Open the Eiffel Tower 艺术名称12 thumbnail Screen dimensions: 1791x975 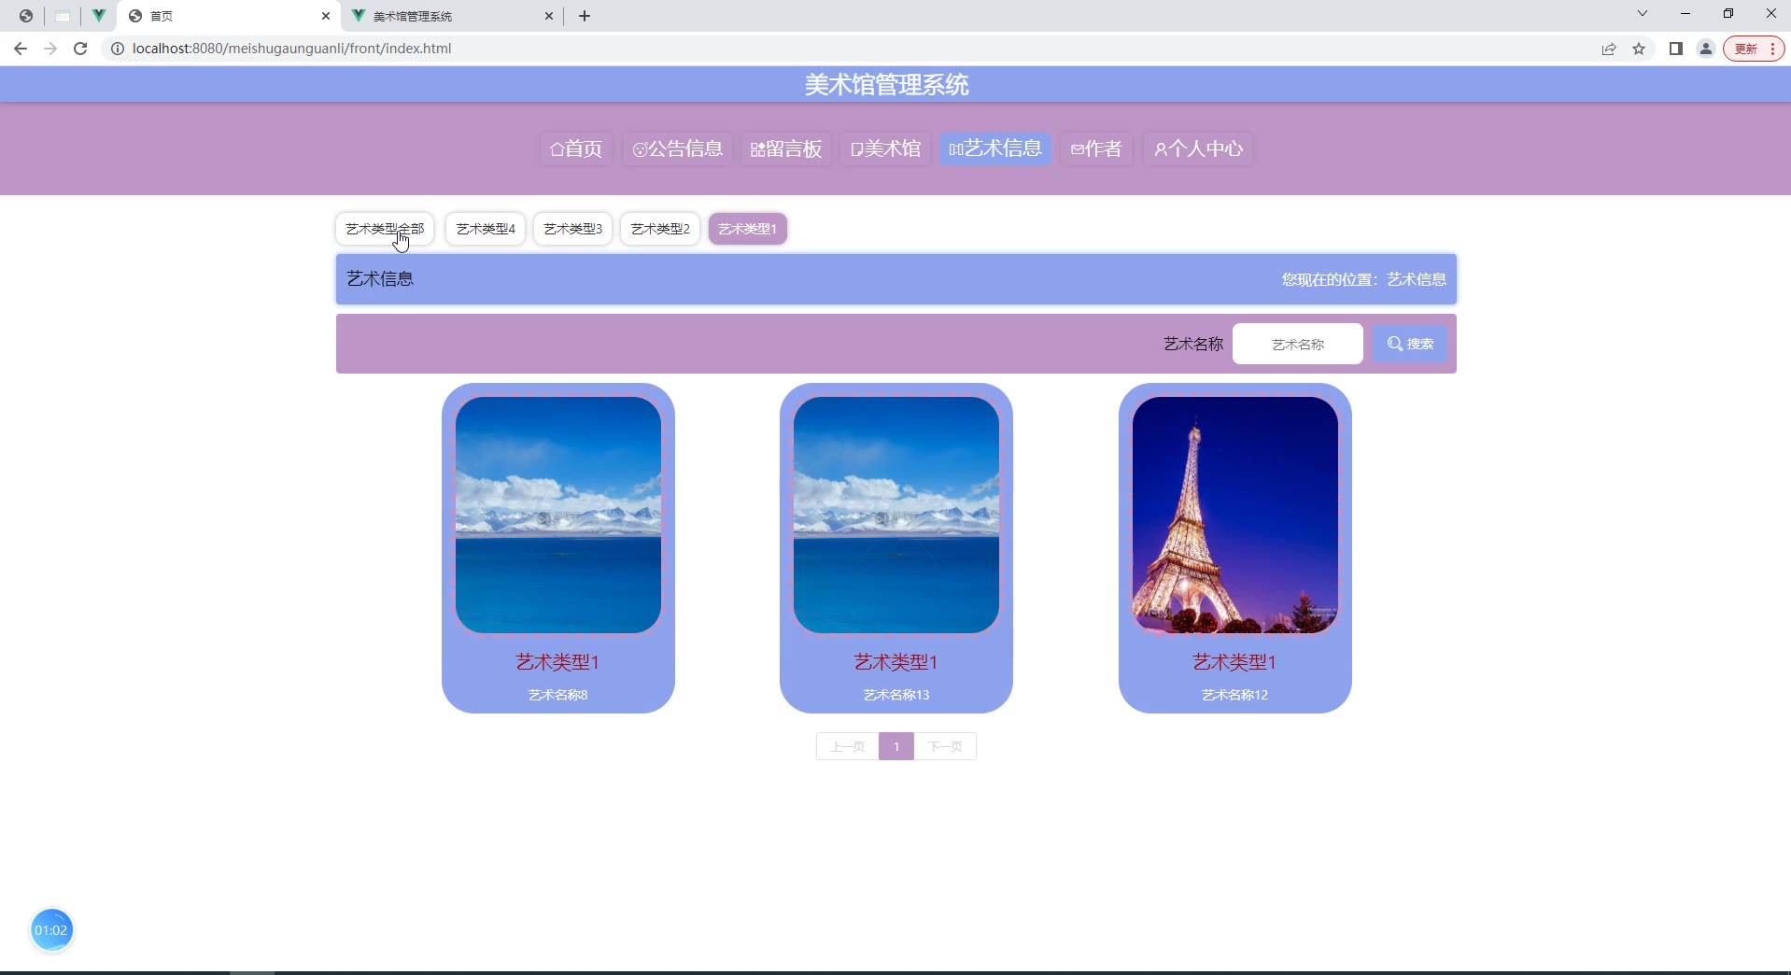[1235, 515]
